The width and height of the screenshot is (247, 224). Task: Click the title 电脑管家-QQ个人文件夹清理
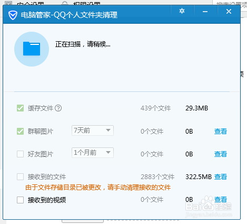pyautogui.click(x=69, y=15)
